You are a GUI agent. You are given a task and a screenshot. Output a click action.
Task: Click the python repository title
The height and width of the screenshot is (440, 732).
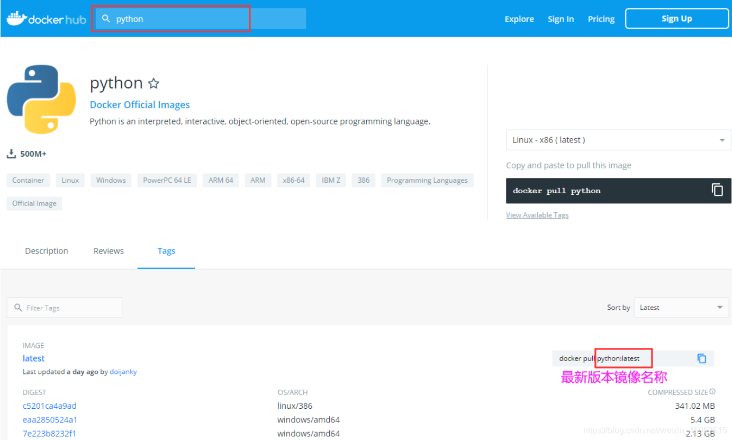(x=116, y=83)
